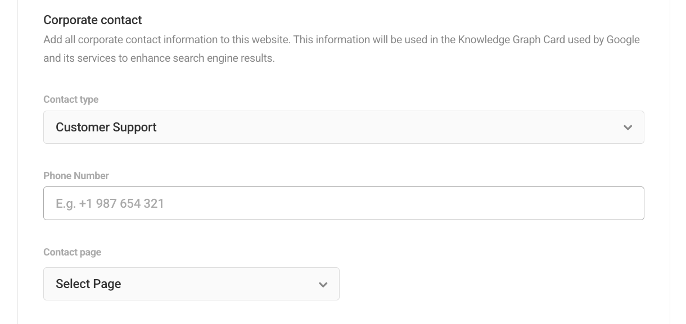
Task: Click the "Customer Support" selected value text
Action: (x=106, y=127)
